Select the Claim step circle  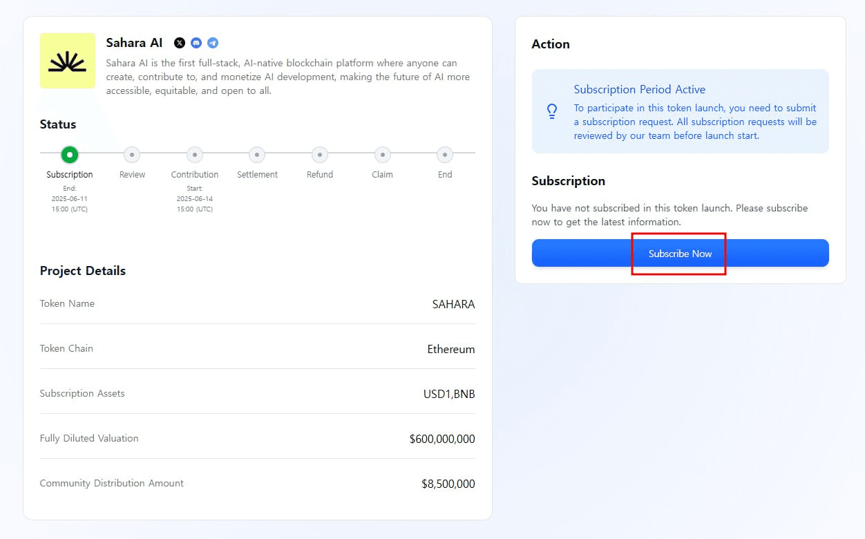[382, 155]
